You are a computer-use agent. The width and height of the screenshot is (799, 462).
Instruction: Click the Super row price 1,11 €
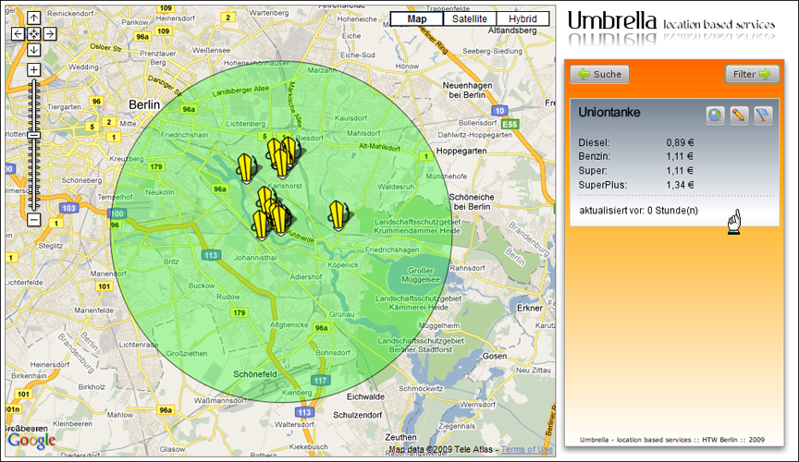click(680, 171)
